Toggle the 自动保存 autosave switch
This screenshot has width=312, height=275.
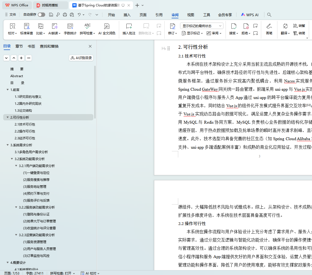point(41,15)
